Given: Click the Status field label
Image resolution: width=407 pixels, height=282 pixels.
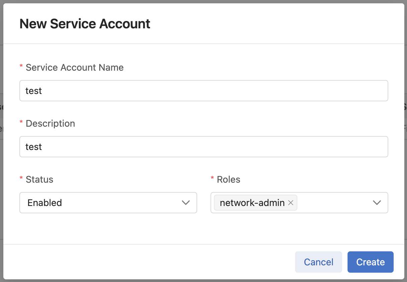Looking at the screenshot, I should [39, 180].
